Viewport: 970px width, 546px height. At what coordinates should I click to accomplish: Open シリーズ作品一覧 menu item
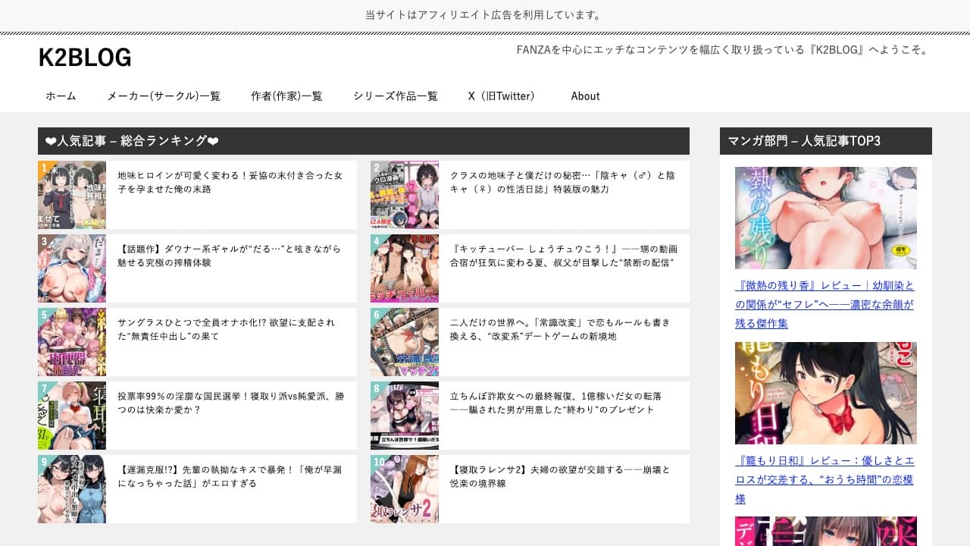pyautogui.click(x=396, y=96)
